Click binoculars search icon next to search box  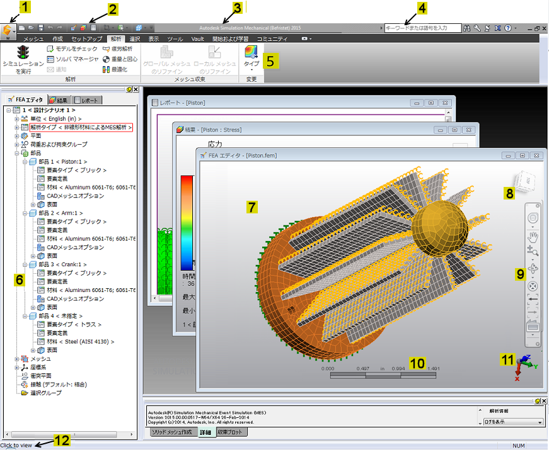click(x=466, y=28)
